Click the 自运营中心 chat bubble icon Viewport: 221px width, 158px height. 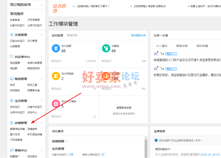pos(12,57)
